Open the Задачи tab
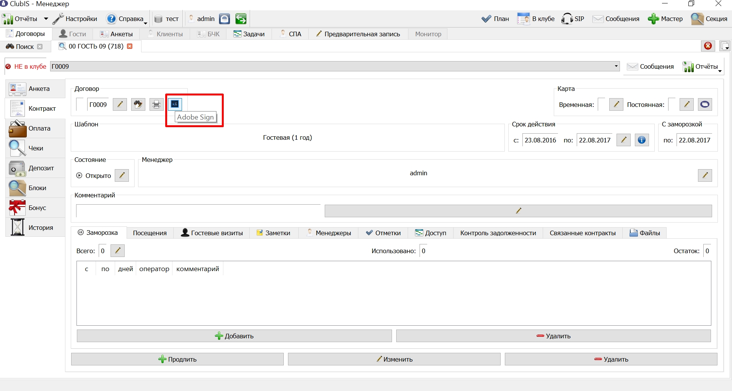This screenshot has width=732, height=391. [x=249, y=34]
